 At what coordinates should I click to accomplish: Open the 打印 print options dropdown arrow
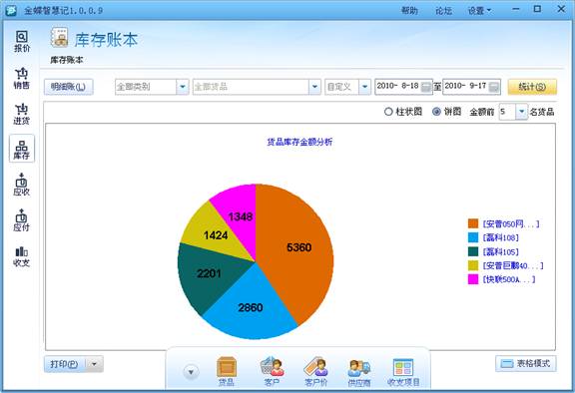tap(94, 364)
